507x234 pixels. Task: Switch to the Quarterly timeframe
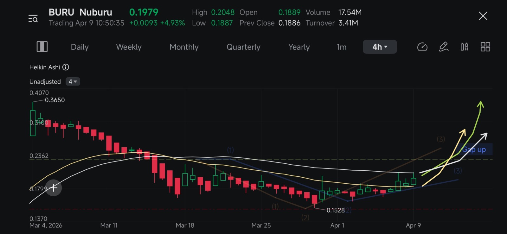pyautogui.click(x=243, y=47)
